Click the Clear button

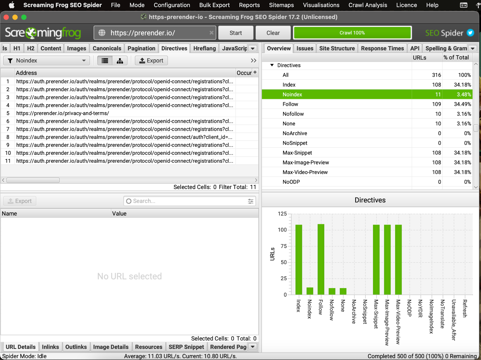tap(273, 33)
